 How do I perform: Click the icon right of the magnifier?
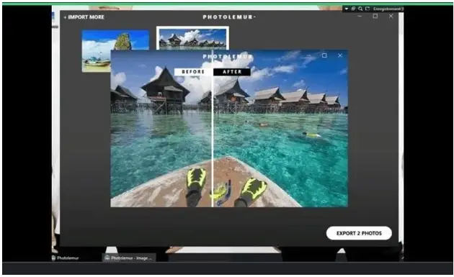(368, 9)
